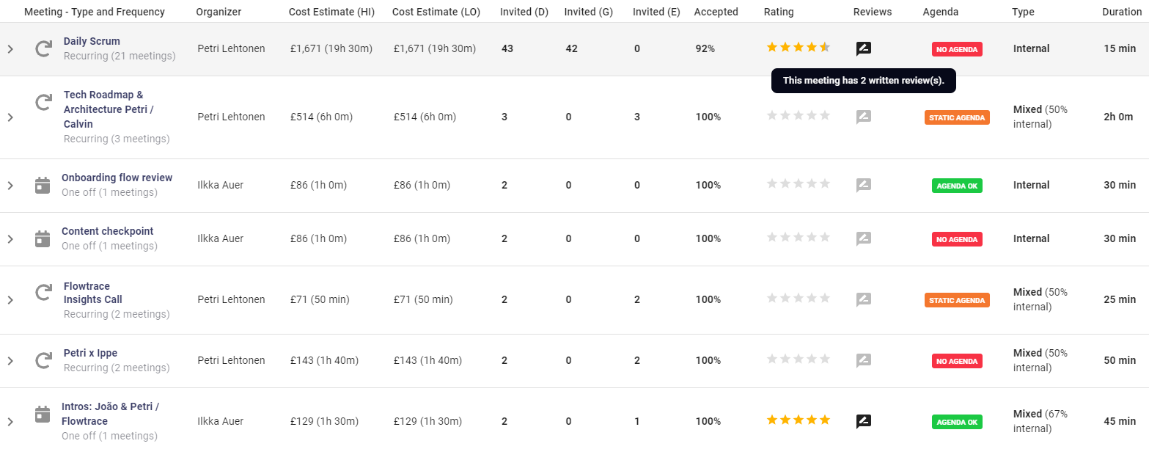Expand the Onboarding flow review row
1149x449 pixels.
pyautogui.click(x=10, y=186)
